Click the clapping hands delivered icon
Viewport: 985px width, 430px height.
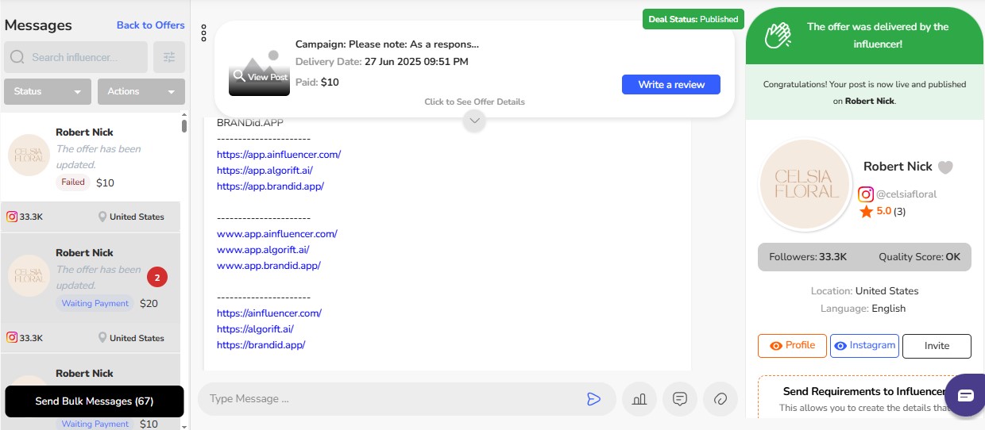pos(778,36)
